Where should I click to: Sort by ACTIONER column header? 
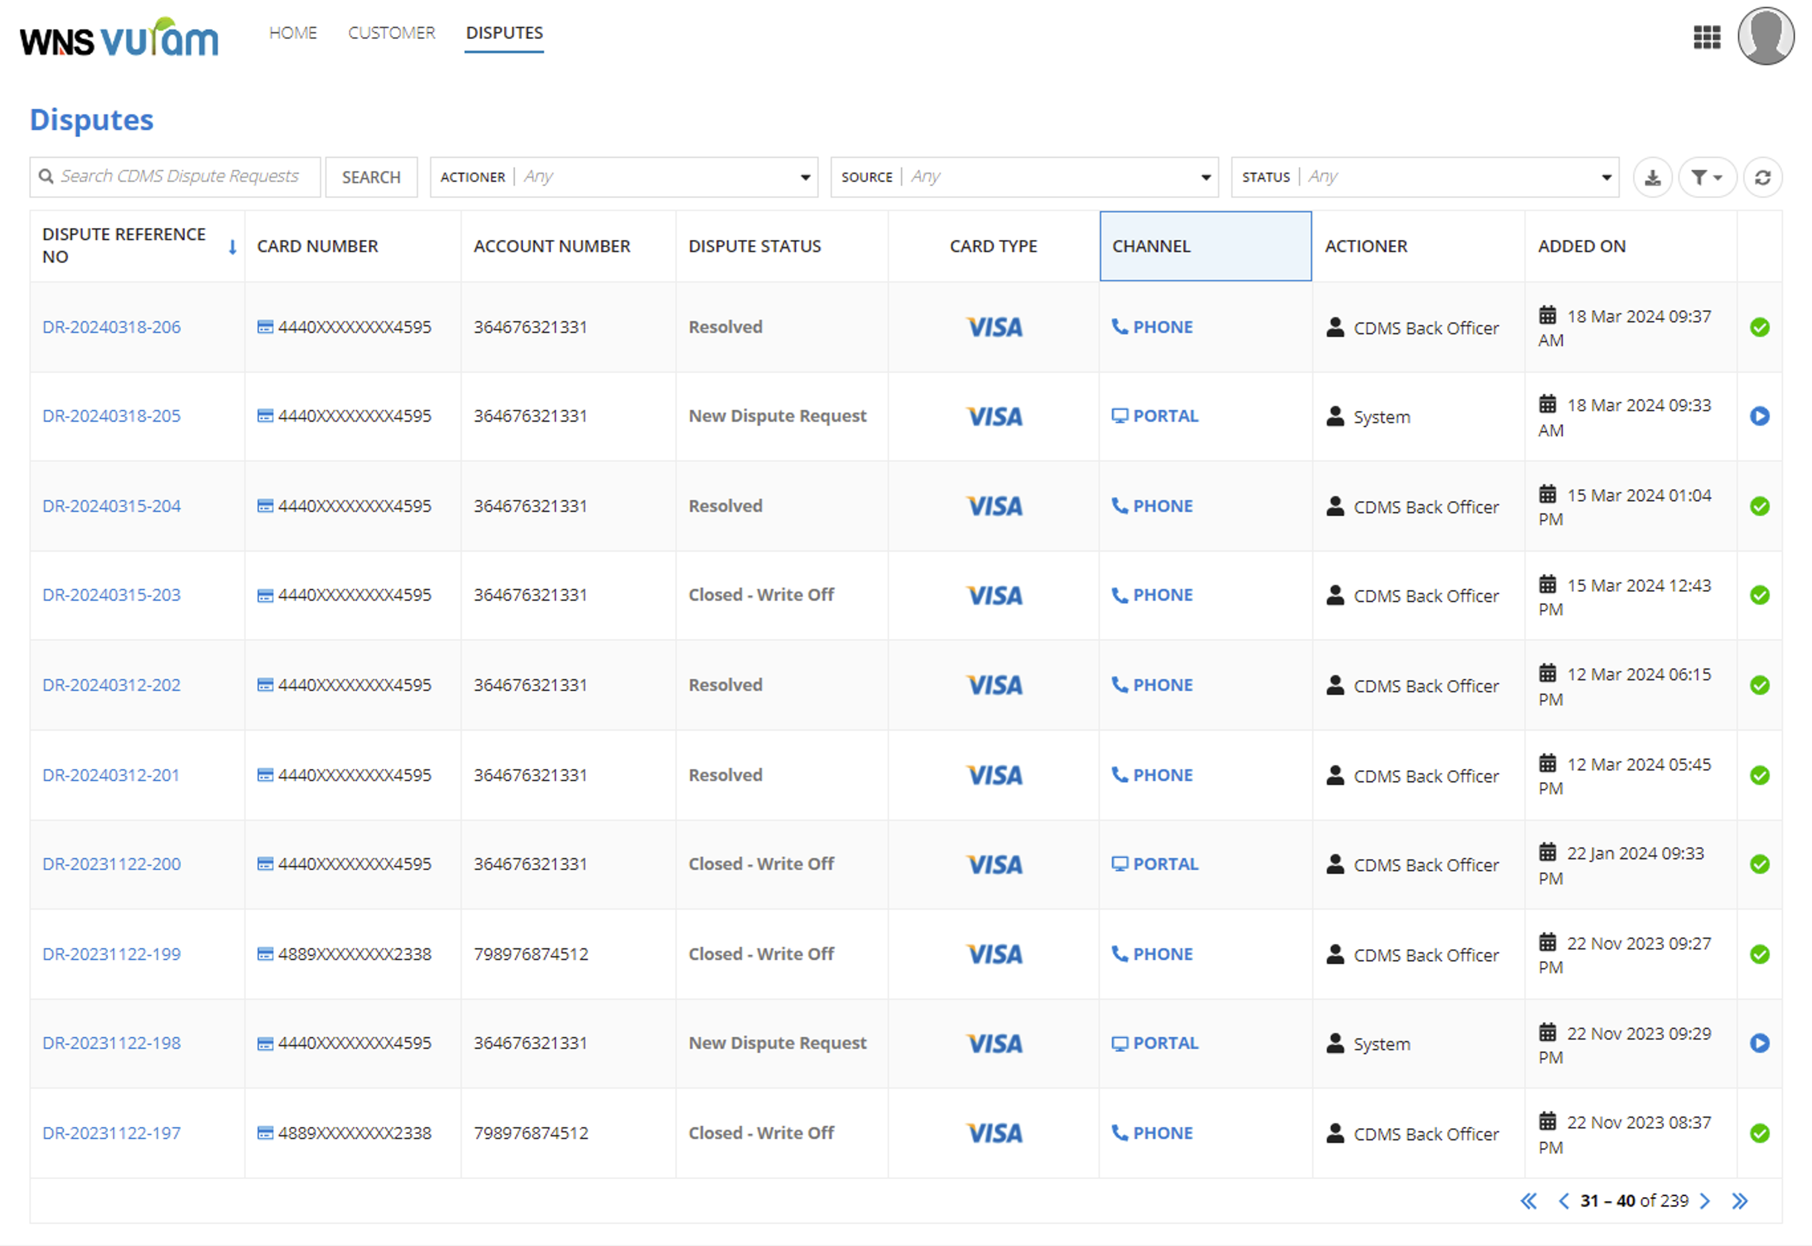pos(1366,246)
